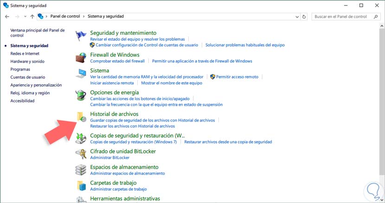Click the BitLocker keys icon
385x203 pixels.
(x=81, y=154)
